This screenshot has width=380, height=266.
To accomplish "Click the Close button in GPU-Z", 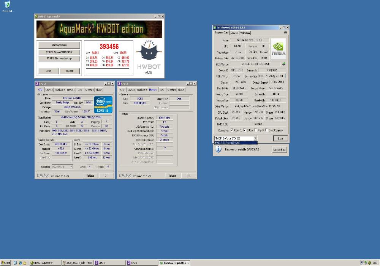I will [280, 138].
